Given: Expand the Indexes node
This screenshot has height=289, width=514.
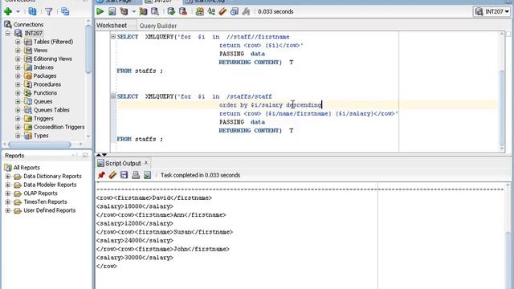Looking at the screenshot, I should [18, 67].
